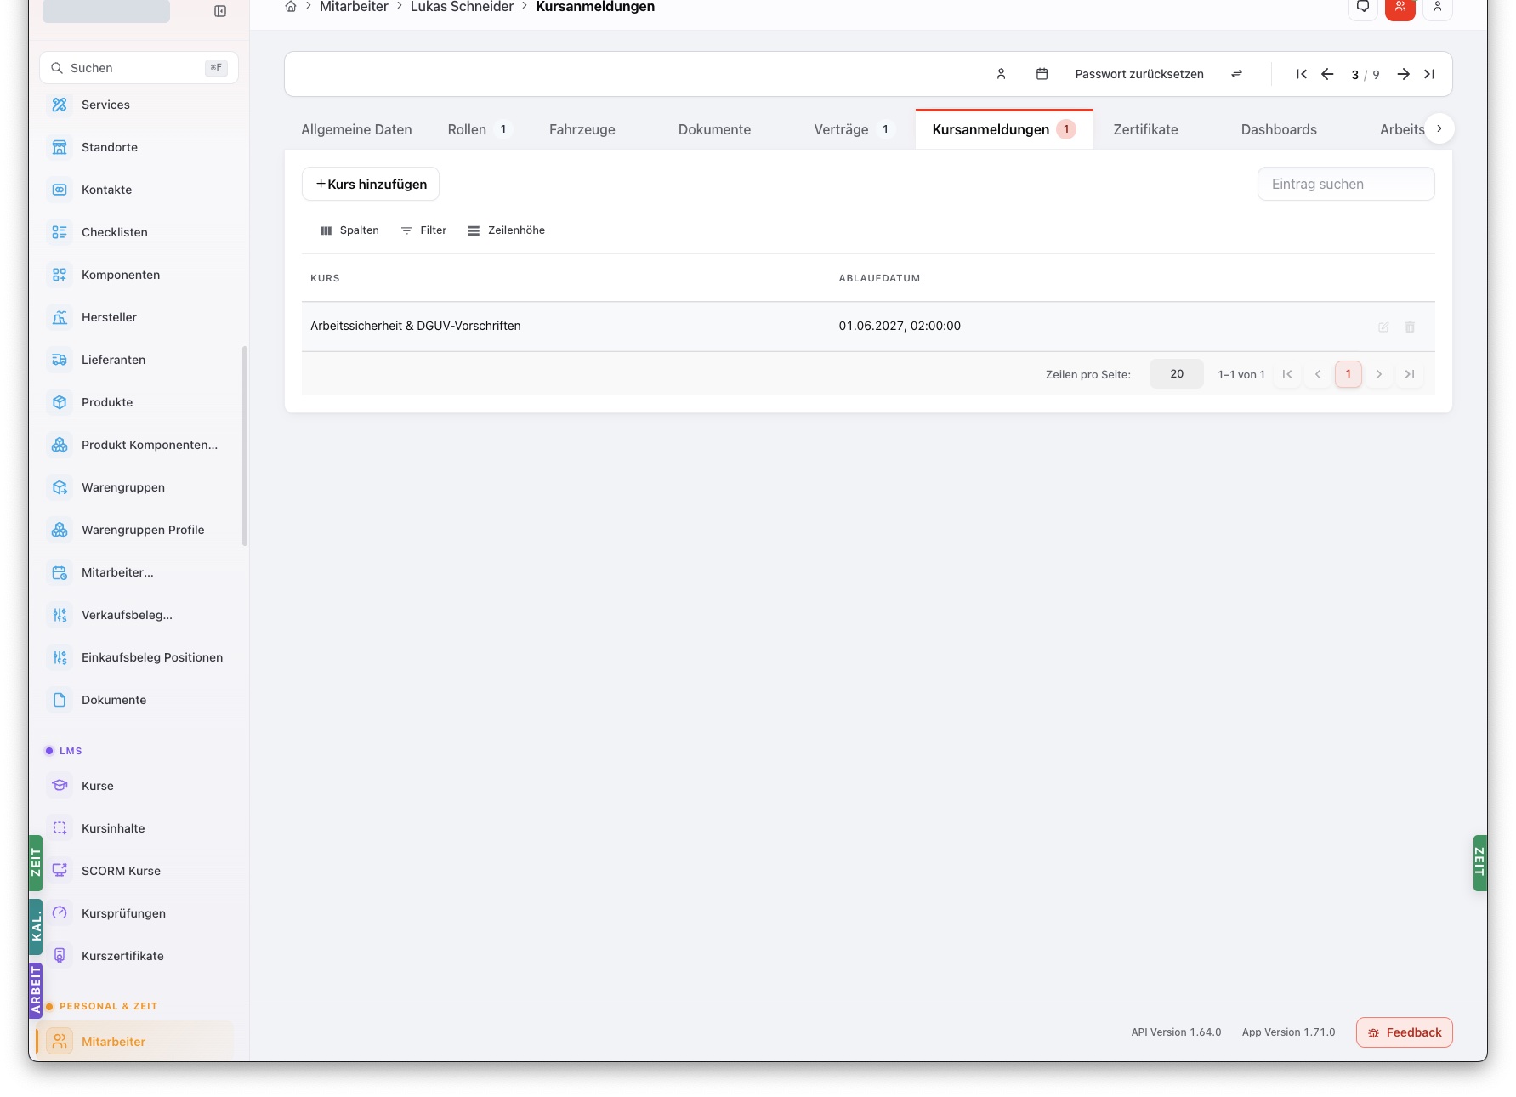
Task: Focus the Suchen sidebar search field
Action: click(x=139, y=68)
